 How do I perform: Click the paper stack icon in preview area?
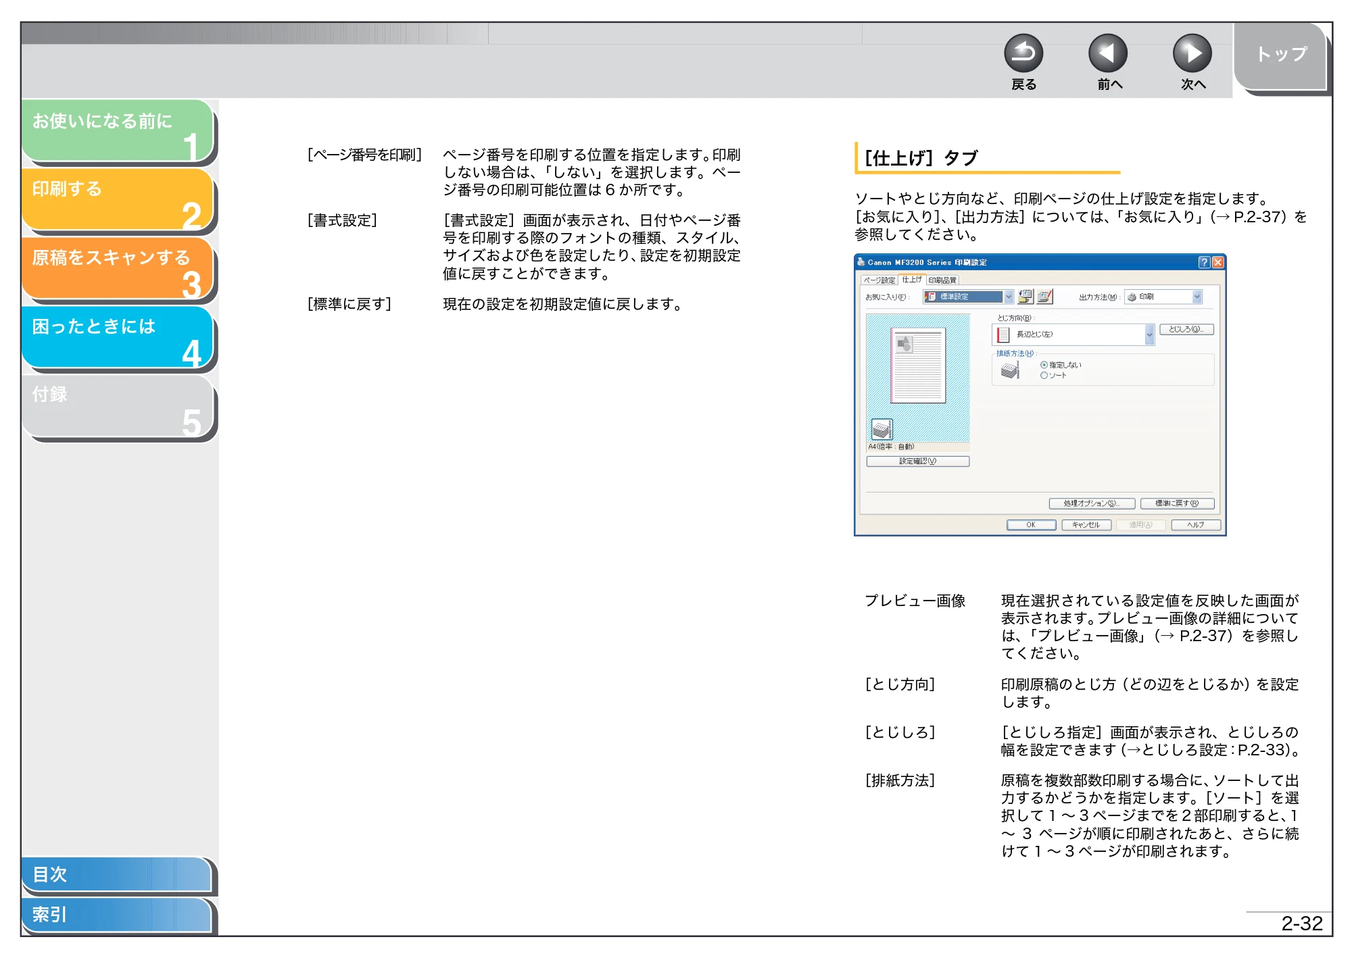pos(882,429)
